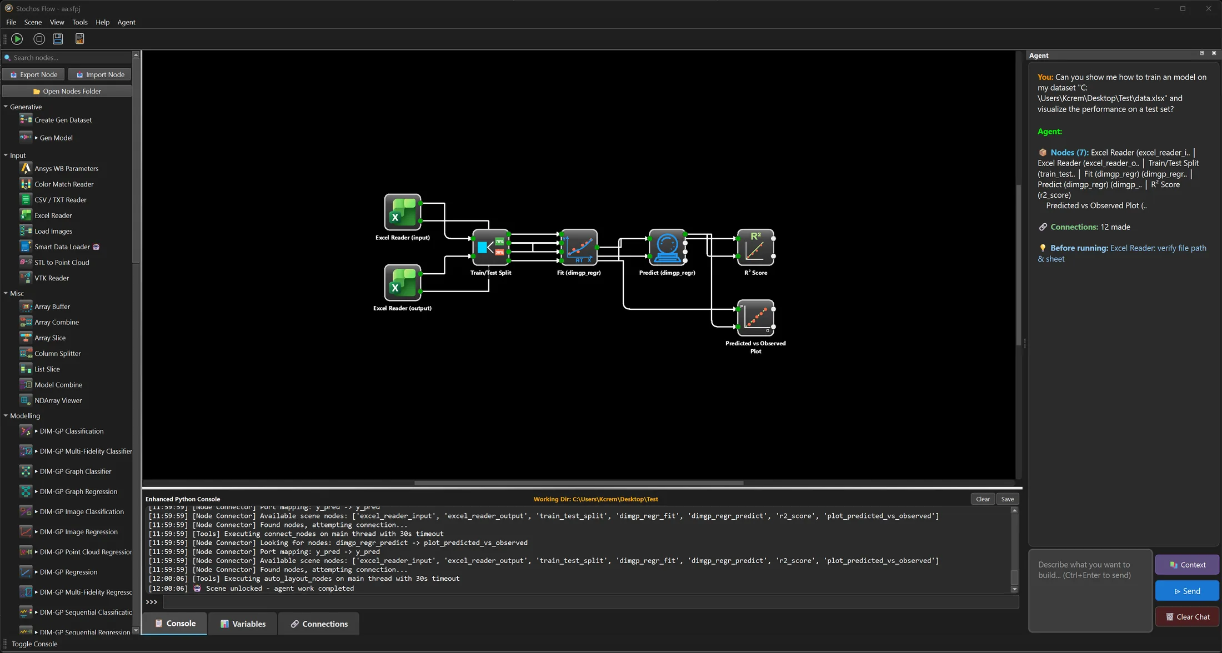Open the Tools menu
The image size is (1222, 653).
coord(80,22)
